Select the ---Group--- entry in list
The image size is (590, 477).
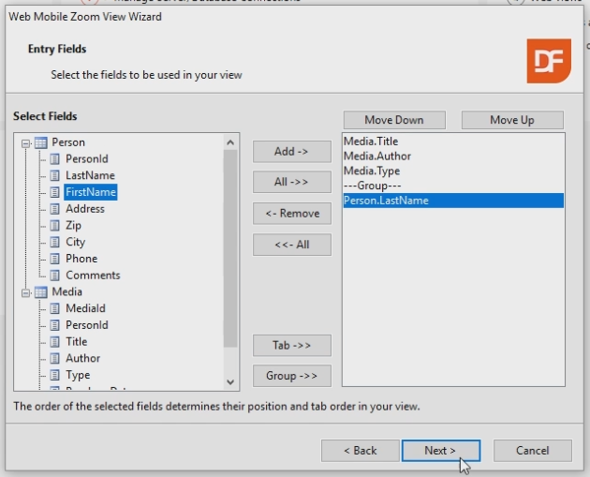(372, 186)
